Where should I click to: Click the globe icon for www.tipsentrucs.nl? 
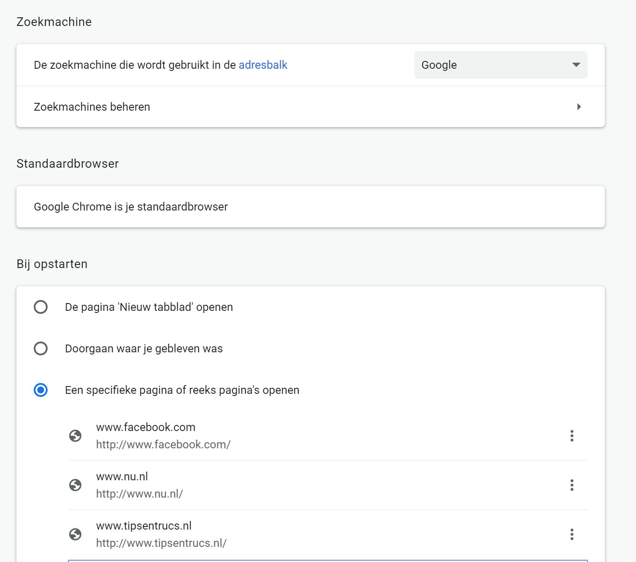(75, 534)
